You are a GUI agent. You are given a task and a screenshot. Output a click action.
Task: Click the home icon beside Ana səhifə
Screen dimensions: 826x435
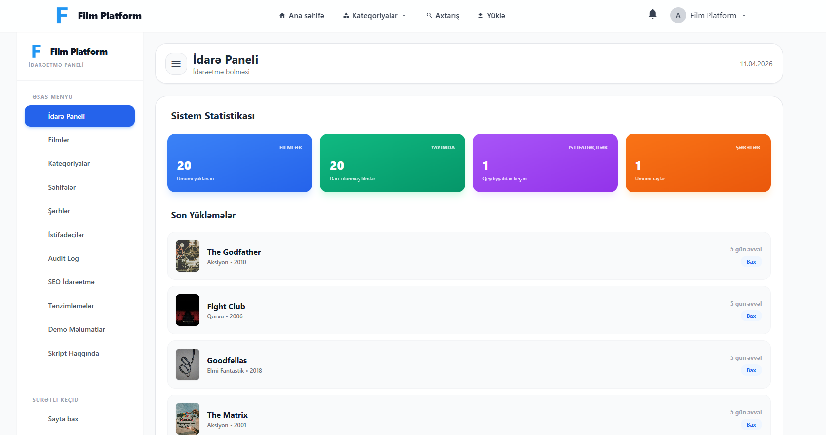click(x=282, y=16)
